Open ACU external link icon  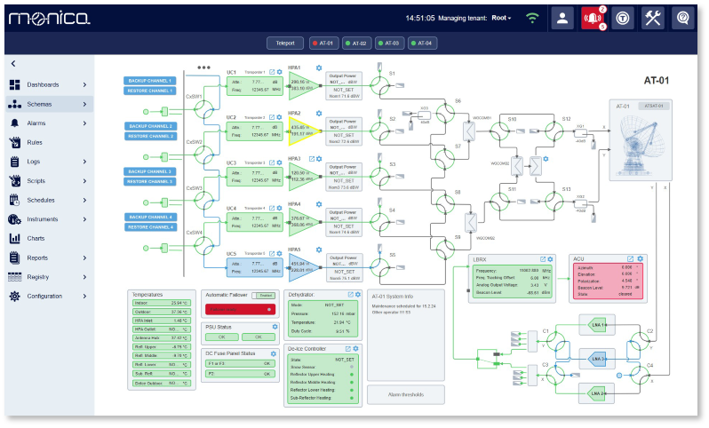[x=630, y=258]
